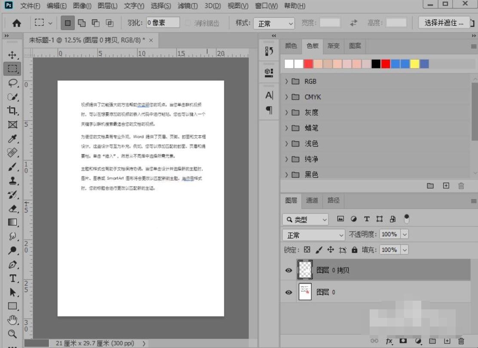Open the 滤镜(T) menu
This screenshot has height=348, width=478.
(187, 6)
